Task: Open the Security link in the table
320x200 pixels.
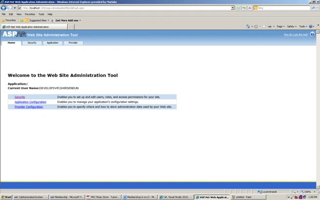Action: coord(20,97)
